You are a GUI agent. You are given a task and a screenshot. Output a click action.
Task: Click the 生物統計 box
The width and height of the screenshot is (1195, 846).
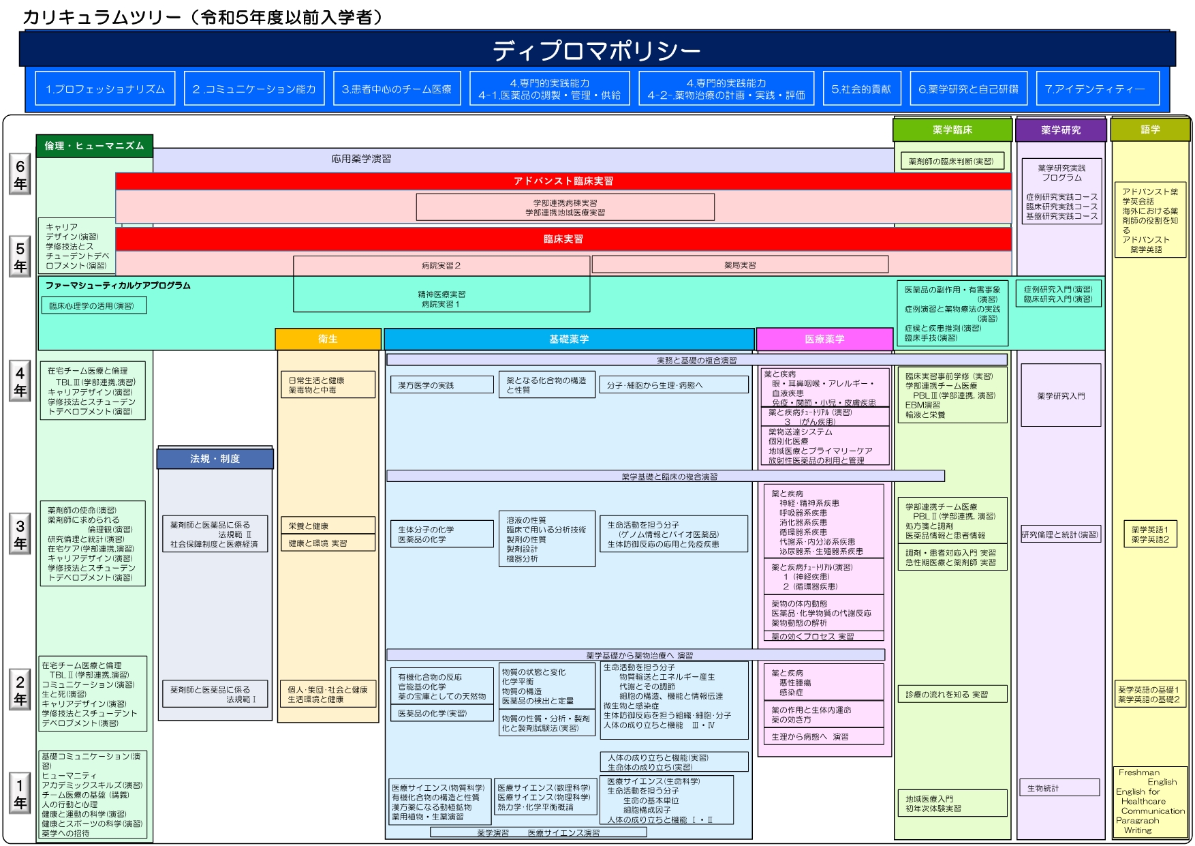click(x=1059, y=788)
